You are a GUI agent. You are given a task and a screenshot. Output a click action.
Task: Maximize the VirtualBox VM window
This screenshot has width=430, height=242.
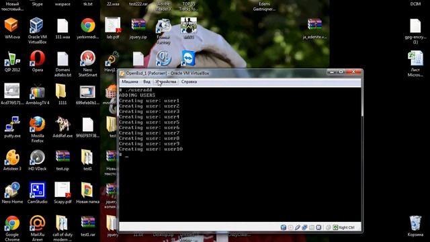coord(341,72)
